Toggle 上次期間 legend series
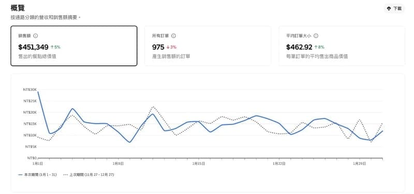This screenshot has height=194, width=414. (88, 175)
